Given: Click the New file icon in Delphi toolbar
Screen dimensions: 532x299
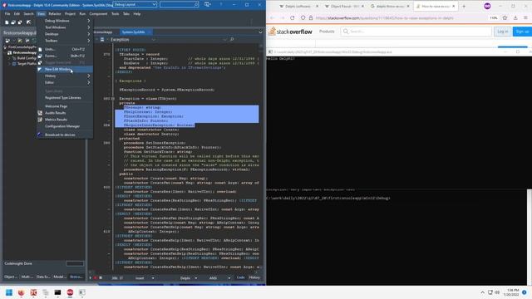Looking at the screenshot, I should tap(7, 22).
